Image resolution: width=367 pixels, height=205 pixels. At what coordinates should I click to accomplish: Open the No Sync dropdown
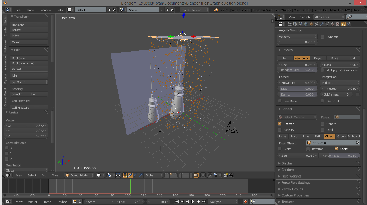[223, 202]
